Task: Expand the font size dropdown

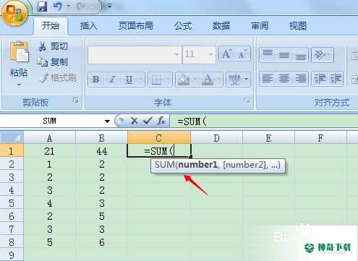Action: tap(210, 55)
